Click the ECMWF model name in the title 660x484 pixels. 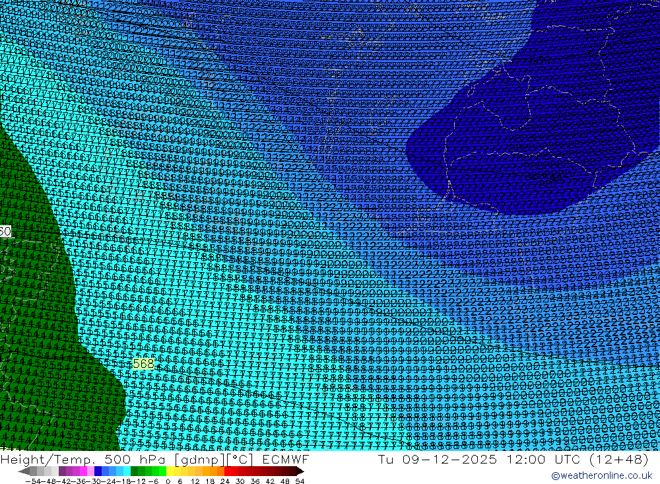pos(285,460)
